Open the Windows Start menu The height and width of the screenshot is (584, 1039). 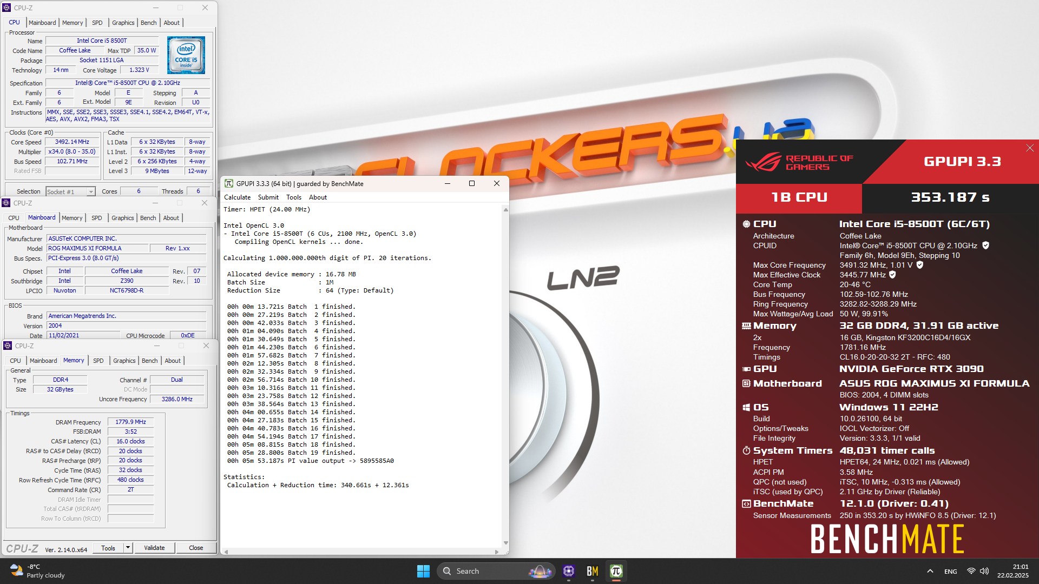pos(423,571)
